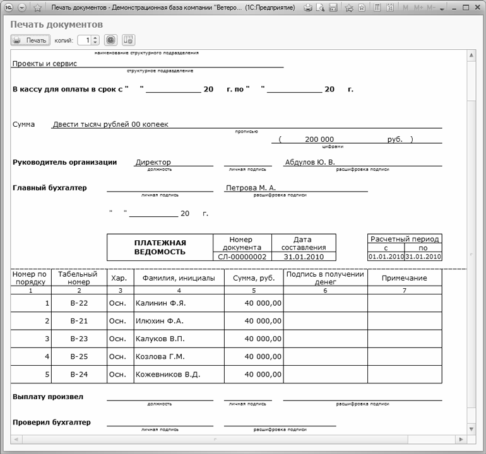Click the Расчетный период header cell
The width and height of the screenshot is (486, 454).
(x=405, y=239)
